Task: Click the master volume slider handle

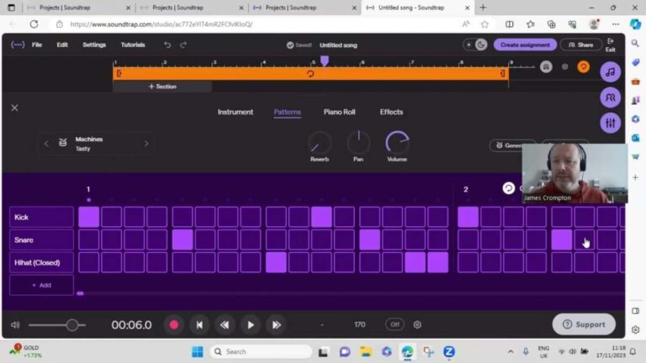Action: pyautogui.click(x=72, y=325)
